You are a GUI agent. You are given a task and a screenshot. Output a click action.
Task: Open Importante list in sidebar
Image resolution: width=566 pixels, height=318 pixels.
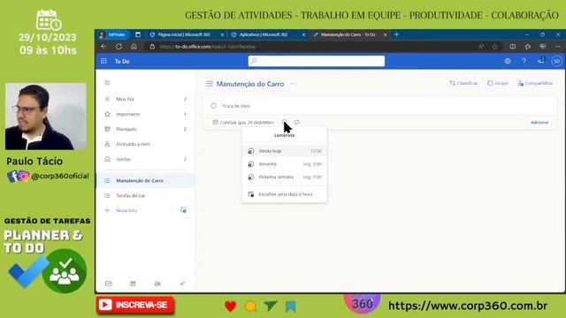(145, 114)
